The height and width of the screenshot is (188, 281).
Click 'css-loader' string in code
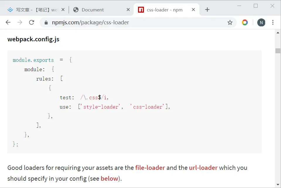point(147,107)
